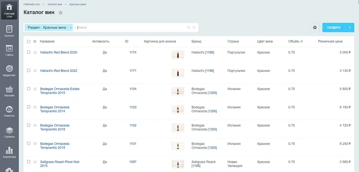Open the Магазин sidebar section

pyautogui.click(x=9, y=91)
